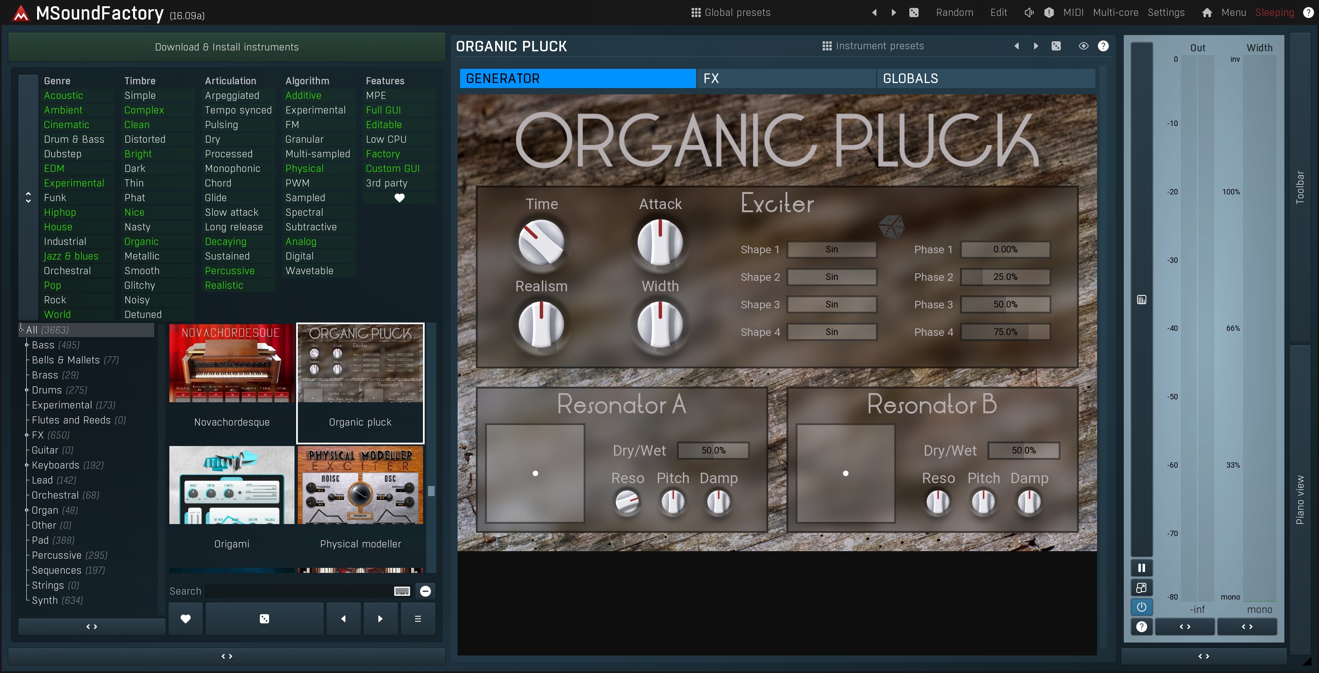
Task: Toggle the meter power button
Action: [x=1141, y=607]
